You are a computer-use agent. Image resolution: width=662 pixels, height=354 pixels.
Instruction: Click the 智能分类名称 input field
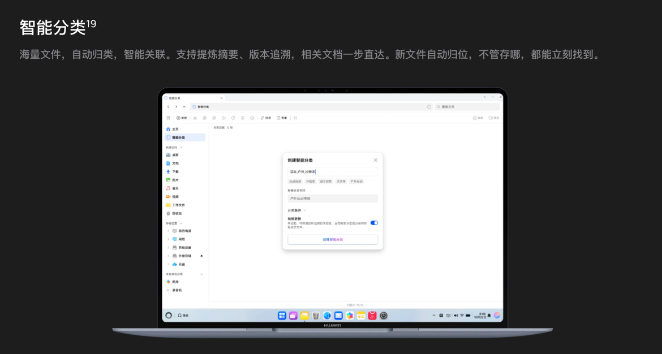pos(333,198)
